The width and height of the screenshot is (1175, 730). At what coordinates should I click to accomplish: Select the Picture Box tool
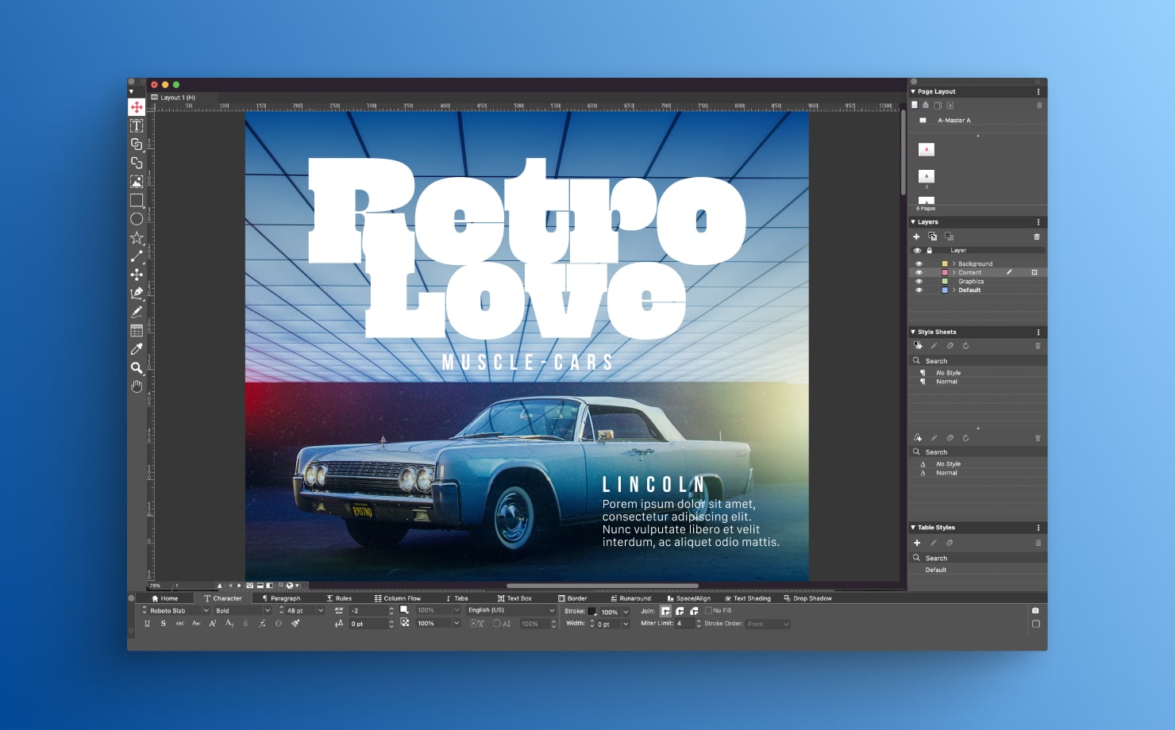[x=137, y=181]
